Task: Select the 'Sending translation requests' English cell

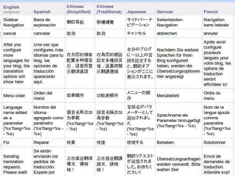Action: pyautogui.click(x=17, y=161)
